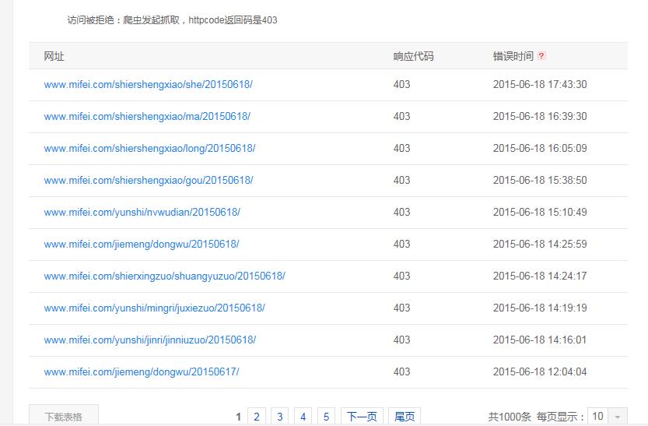Select current page 1 in pagination
Viewport: 648px width, 426px height.
coord(238,417)
